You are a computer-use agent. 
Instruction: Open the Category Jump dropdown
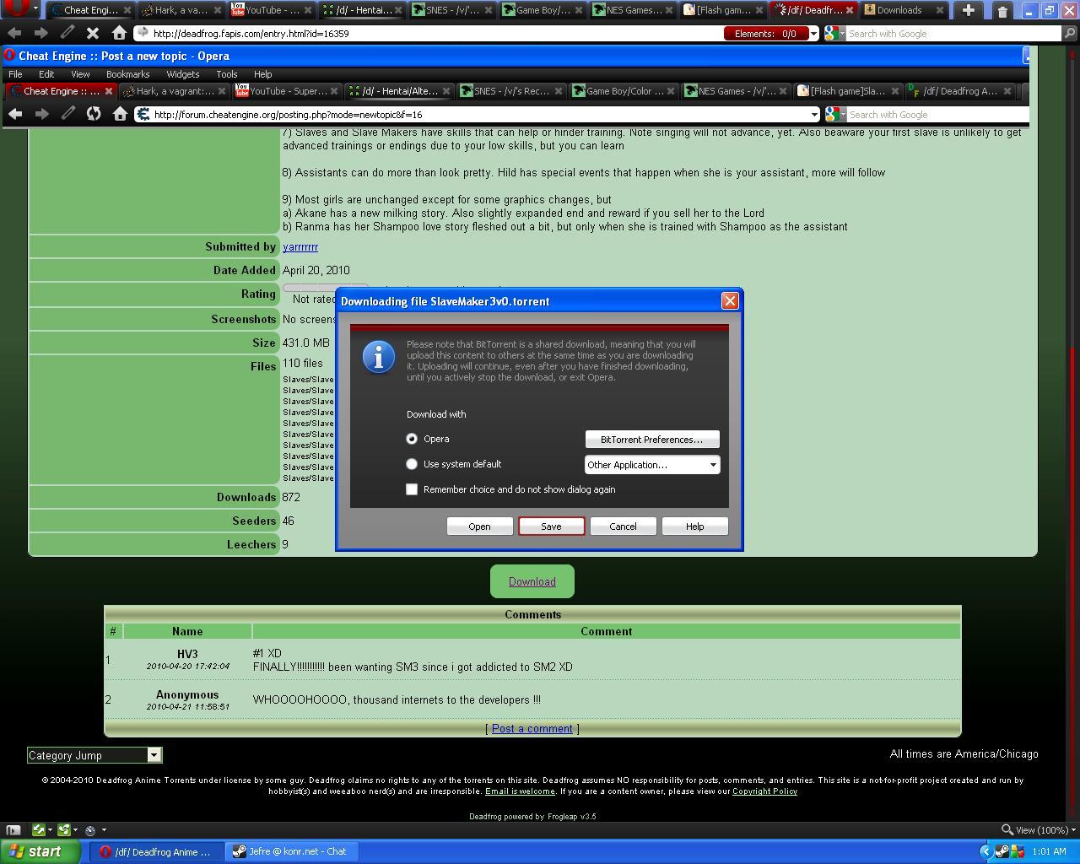tap(94, 755)
